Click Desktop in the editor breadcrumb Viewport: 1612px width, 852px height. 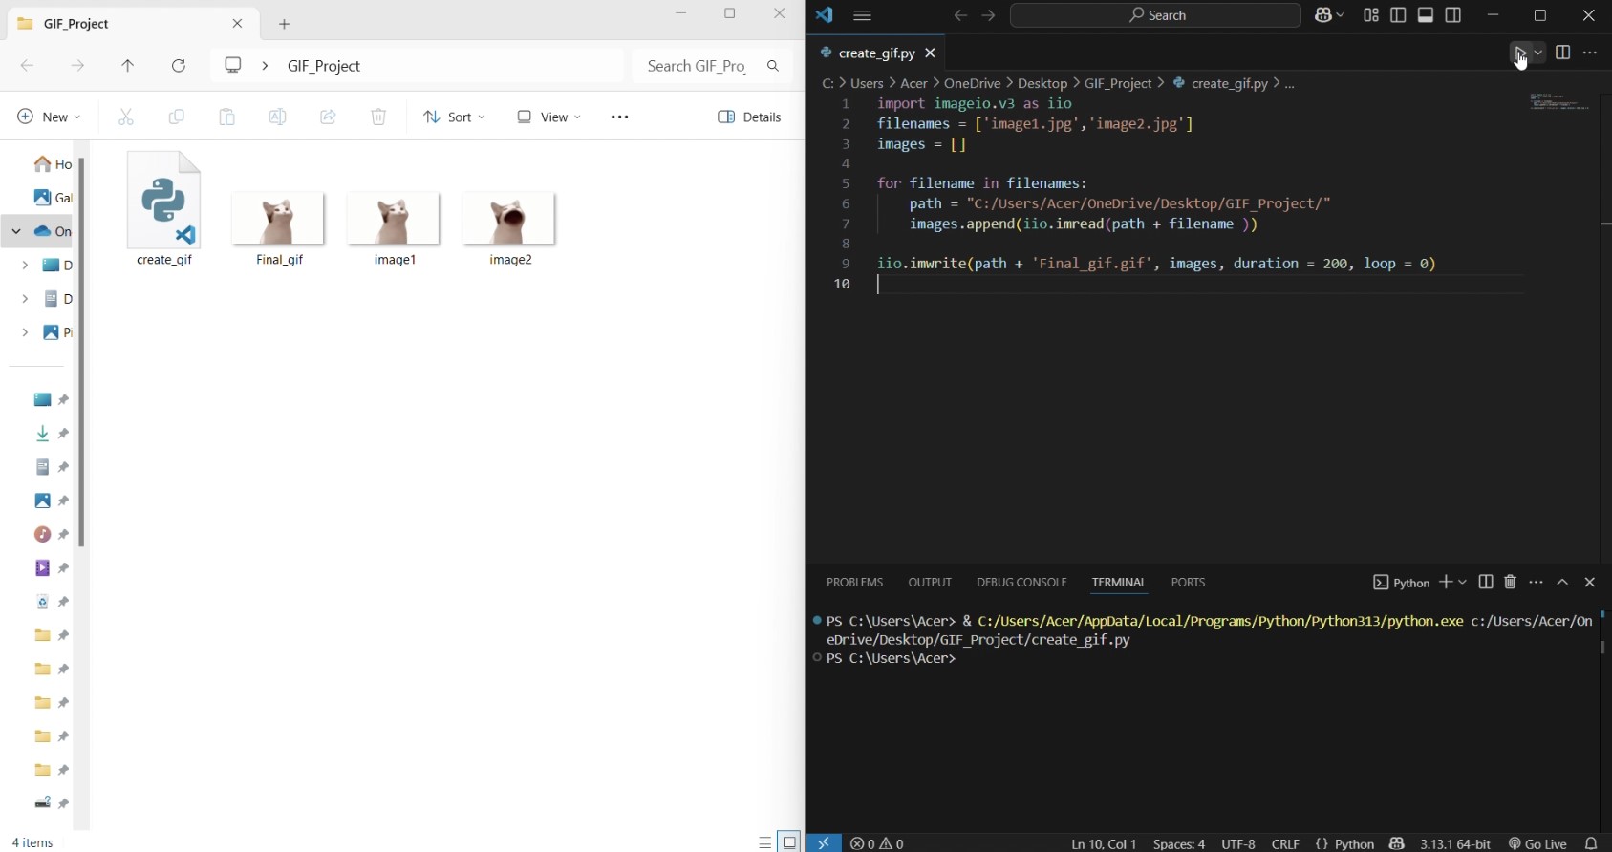pos(1042,83)
